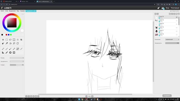This screenshot has width=180, height=101.
Task: Pick the blue color swatch
Action: click(9, 35)
